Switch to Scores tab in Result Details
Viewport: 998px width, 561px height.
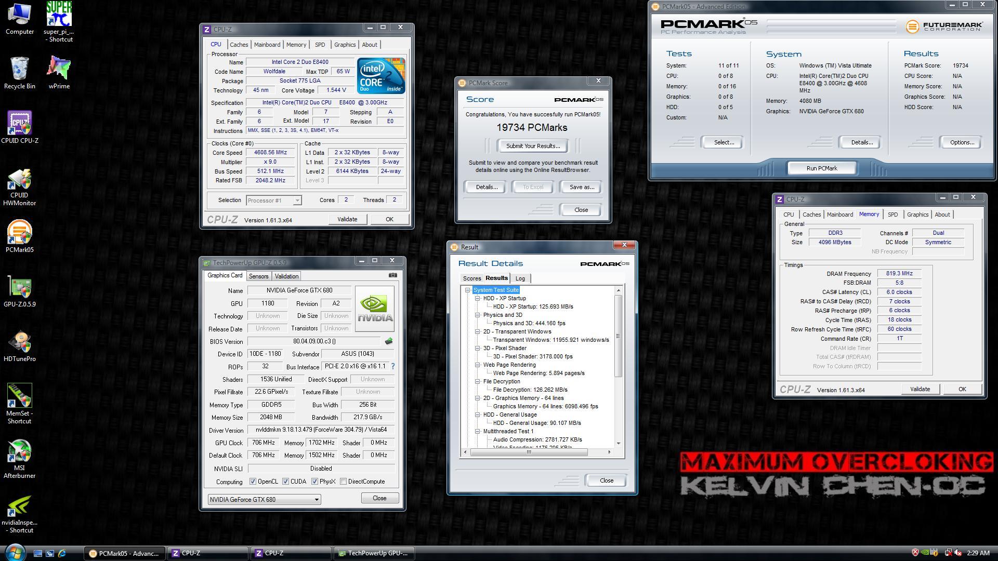coord(472,278)
